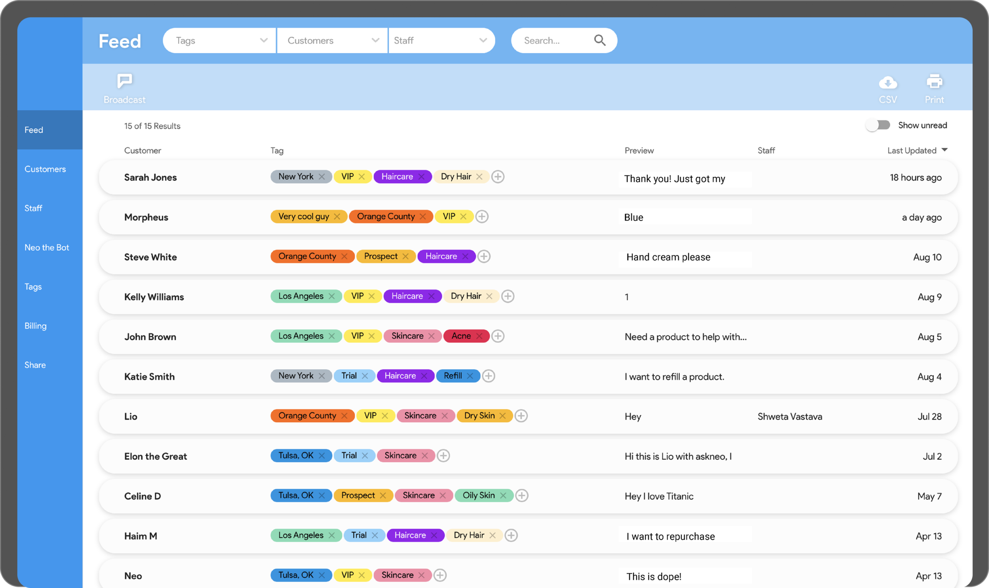
Task: Expand the Customers filter dropdown
Action: pos(332,41)
